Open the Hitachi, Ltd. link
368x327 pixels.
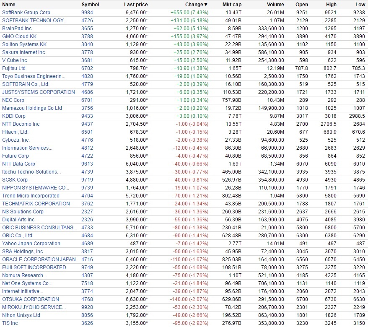(15, 132)
